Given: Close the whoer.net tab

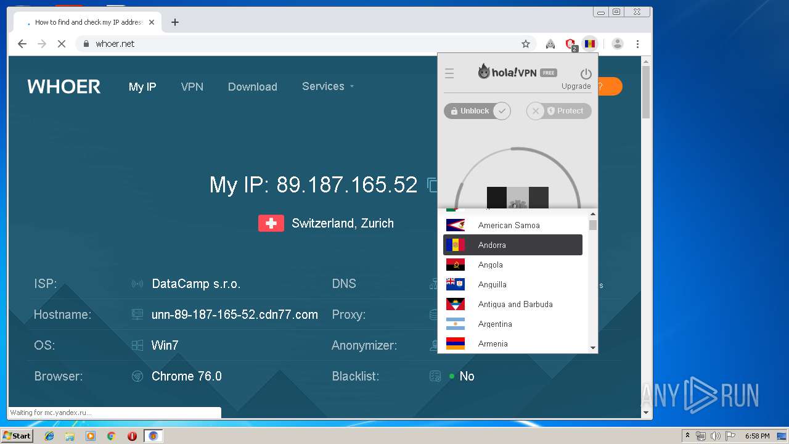Looking at the screenshot, I should click(x=152, y=22).
